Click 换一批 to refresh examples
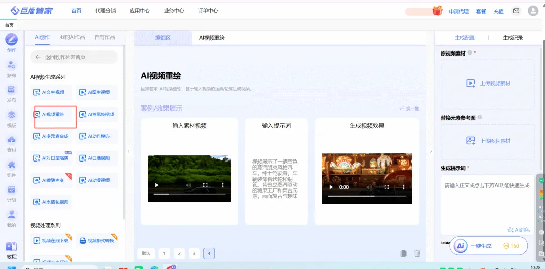Screen dimensions: 545x269 click(x=409, y=109)
